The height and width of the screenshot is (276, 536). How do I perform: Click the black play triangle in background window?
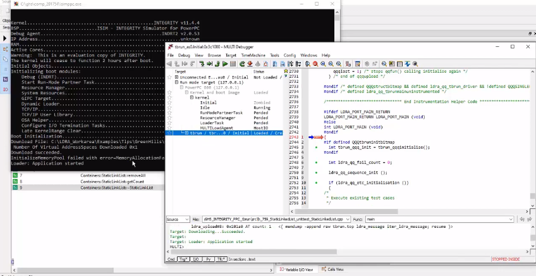(5, 39)
